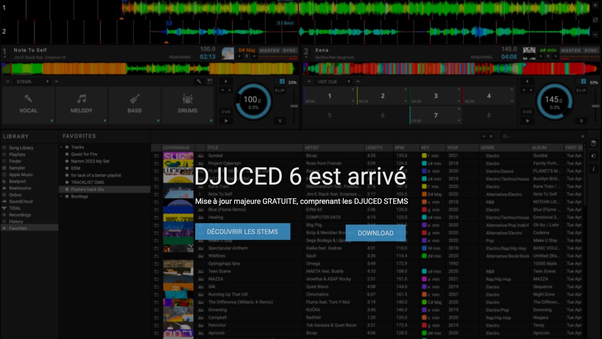Click the info icon in the right panel
602x339 pixels.
pyautogui.click(x=594, y=169)
